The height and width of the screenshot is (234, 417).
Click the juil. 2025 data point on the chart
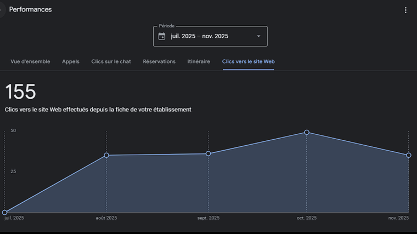click(x=5, y=212)
